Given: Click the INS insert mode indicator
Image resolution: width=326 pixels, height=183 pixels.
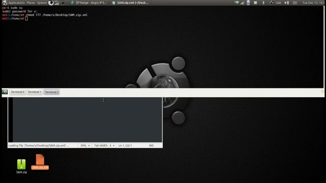Looking at the screenshot, I should pos(151,145).
